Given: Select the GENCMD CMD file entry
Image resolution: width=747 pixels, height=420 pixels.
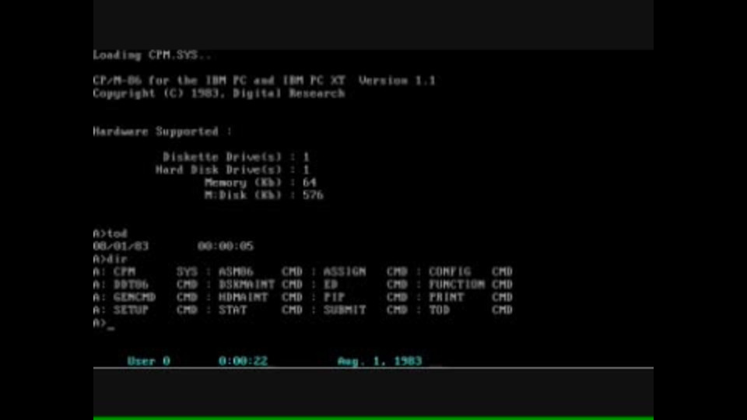Looking at the screenshot, I should click(x=156, y=297).
